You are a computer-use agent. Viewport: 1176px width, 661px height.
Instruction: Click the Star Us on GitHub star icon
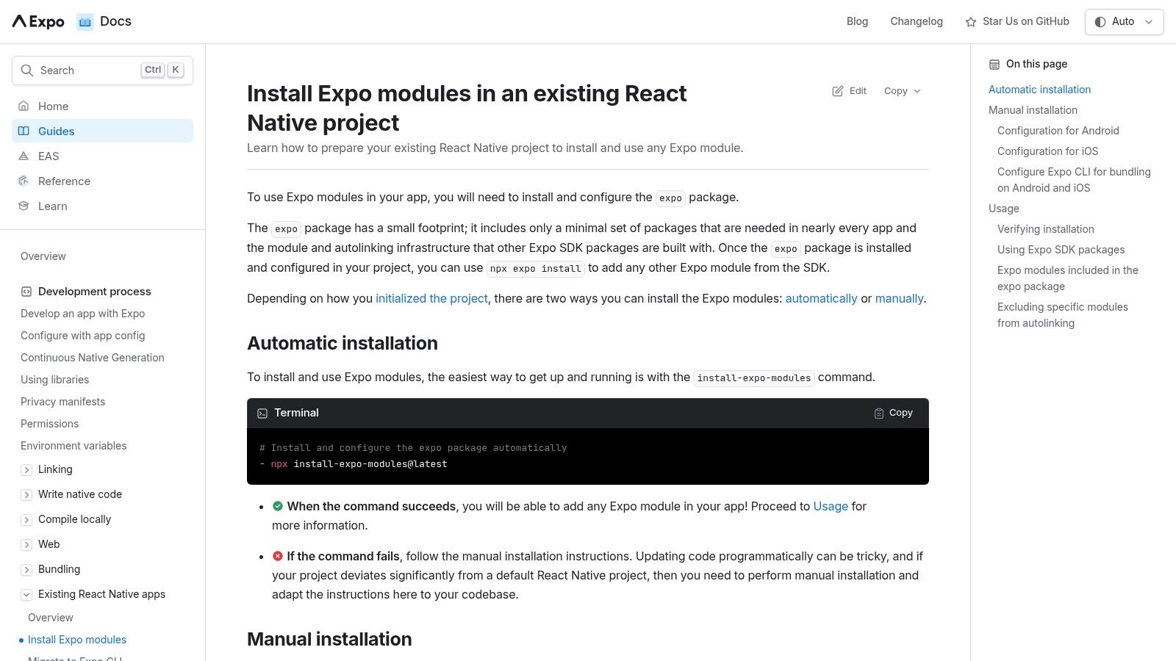[x=971, y=22]
